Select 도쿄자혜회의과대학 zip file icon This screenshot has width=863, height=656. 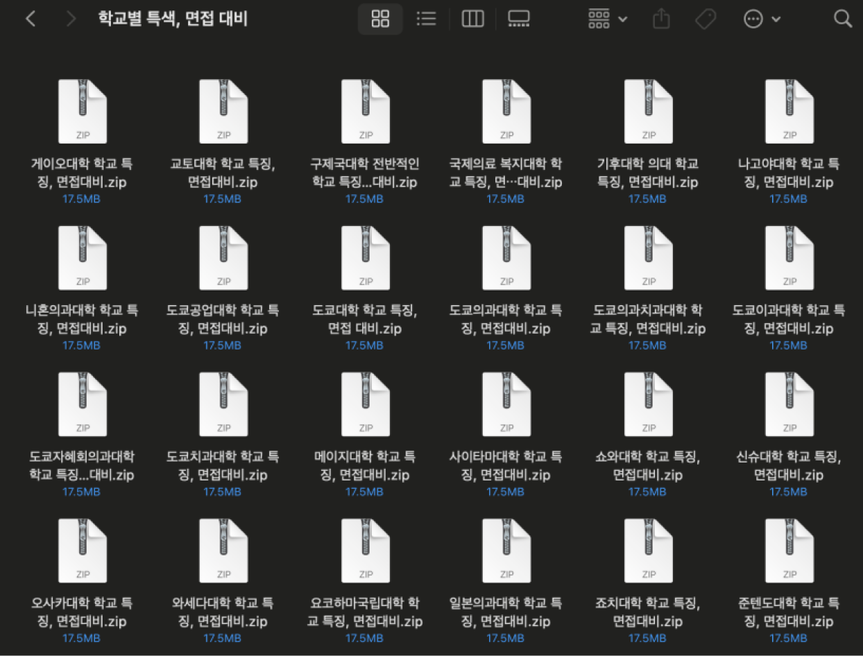coord(82,404)
